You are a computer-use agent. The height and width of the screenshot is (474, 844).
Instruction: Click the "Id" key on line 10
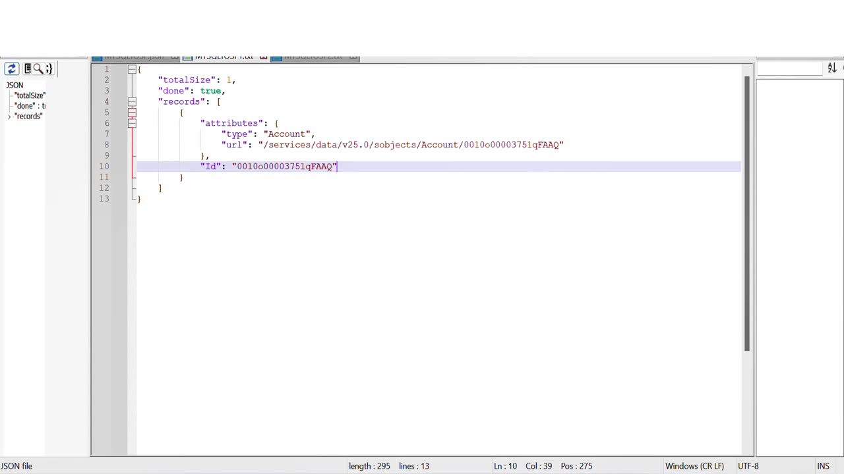tap(210, 167)
